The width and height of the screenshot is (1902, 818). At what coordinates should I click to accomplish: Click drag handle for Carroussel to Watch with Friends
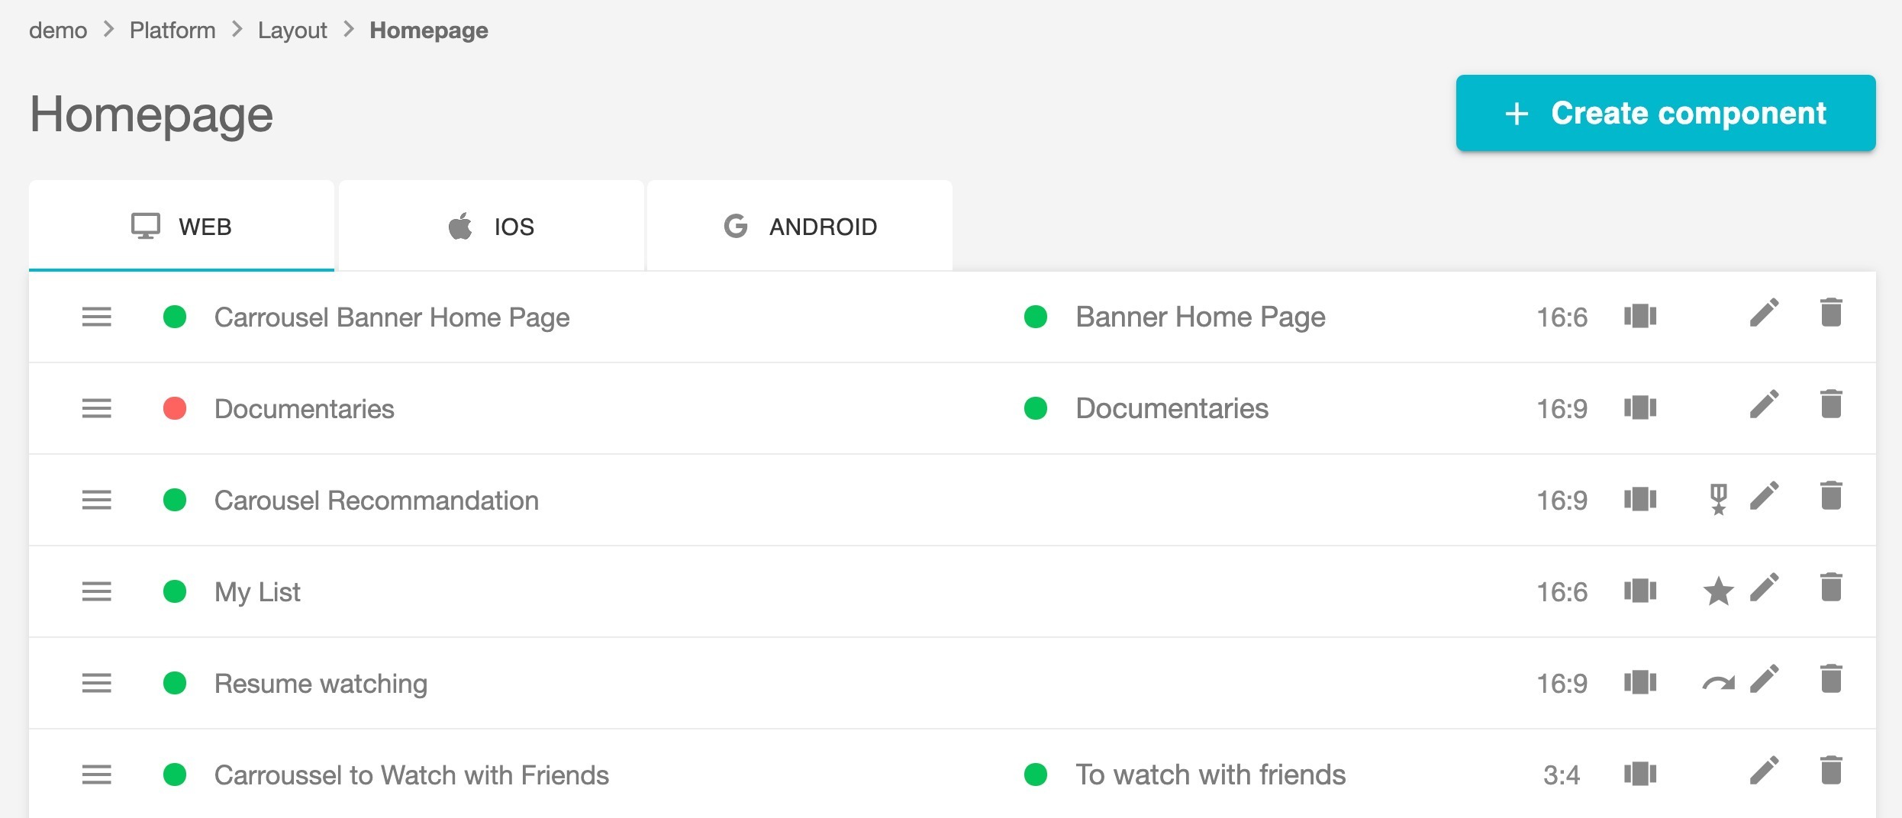pyautogui.click(x=97, y=775)
